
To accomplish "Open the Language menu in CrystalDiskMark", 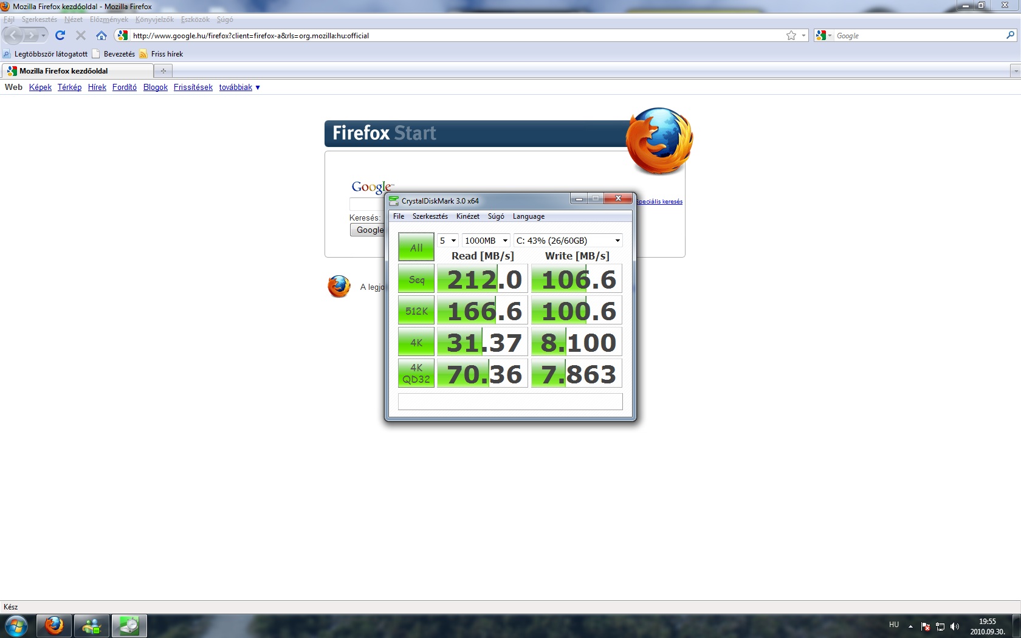I will tap(529, 216).
